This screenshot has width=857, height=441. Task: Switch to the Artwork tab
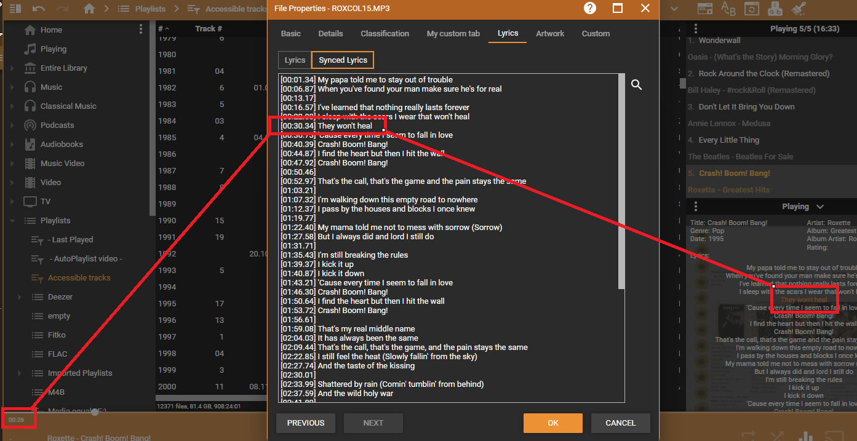pyautogui.click(x=549, y=34)
